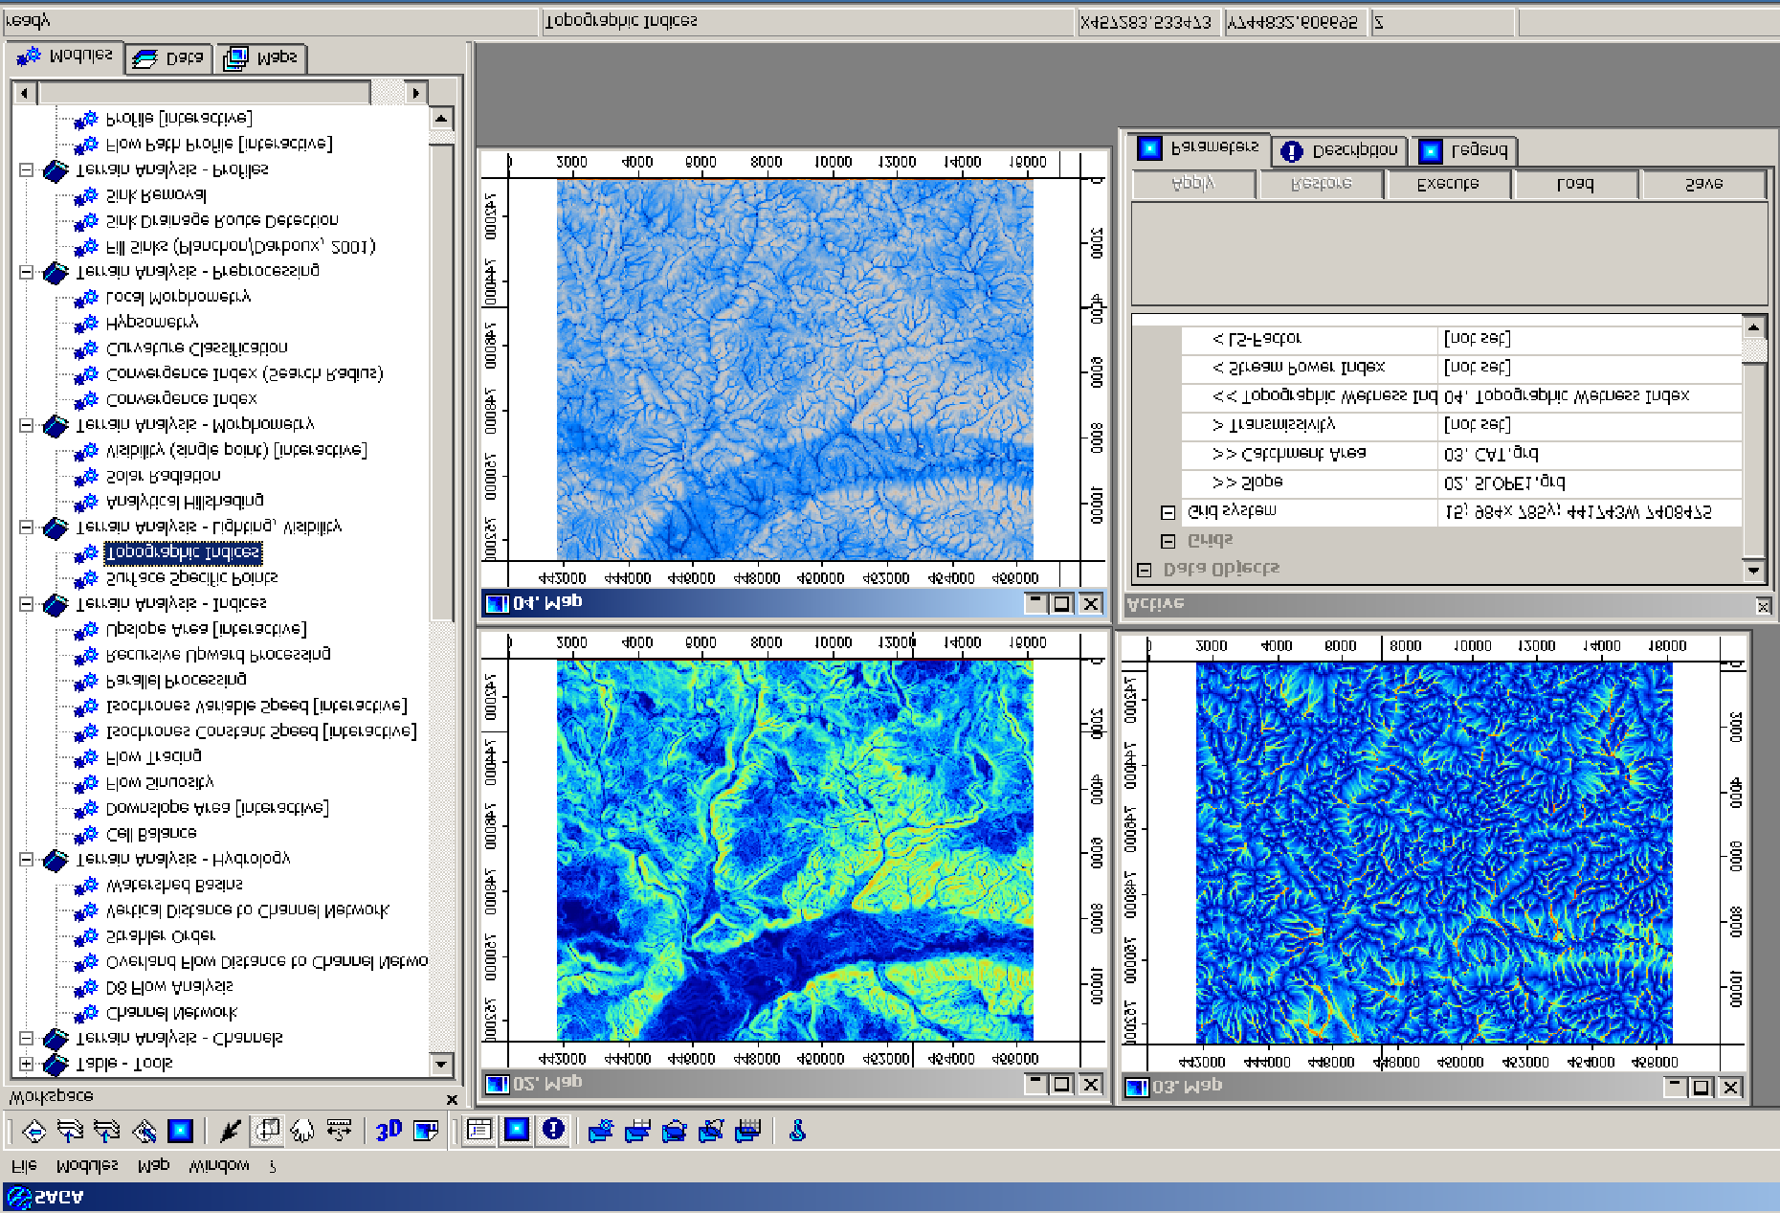Toggle the Show Object Properties button
Image resolution: width=1780 pixels, height=1213 pixels.
(517, 1132)
